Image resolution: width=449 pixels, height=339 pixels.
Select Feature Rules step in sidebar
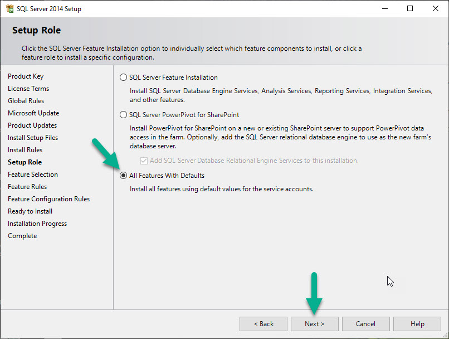click(27, 187)
